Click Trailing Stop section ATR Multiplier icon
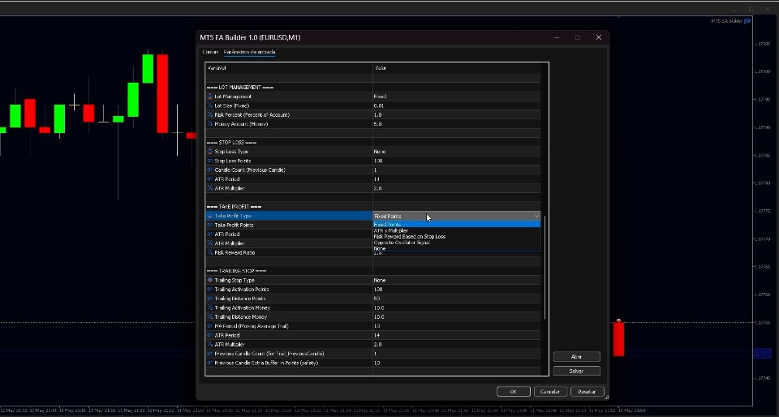The image size is (779, 417). tap(209, 345)
